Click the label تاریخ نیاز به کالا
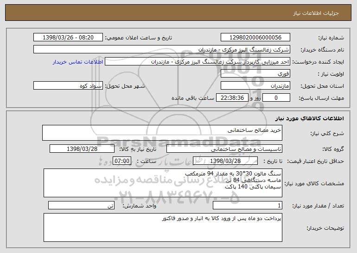Image resolution: width=357 pixels, height=253 pixels. 138,149
